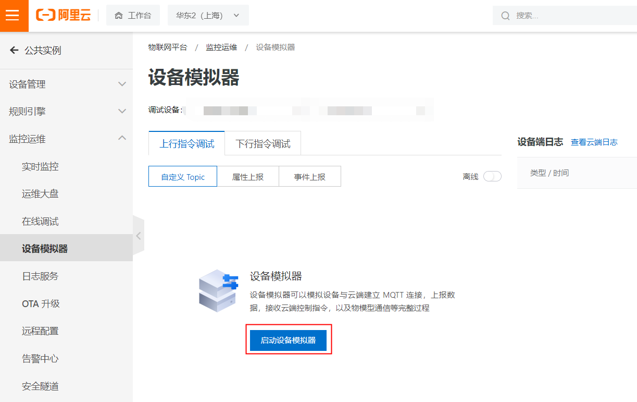Select the 事件上报 tab

309,176
